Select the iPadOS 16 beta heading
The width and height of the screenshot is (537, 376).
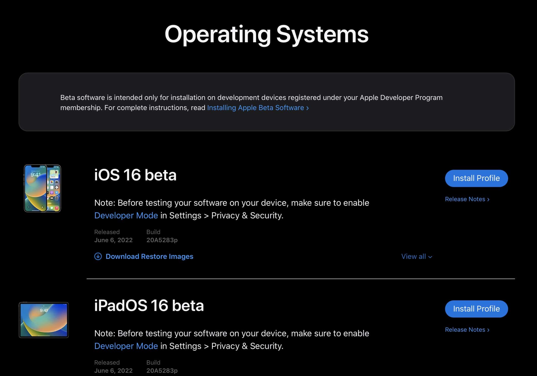149,305
